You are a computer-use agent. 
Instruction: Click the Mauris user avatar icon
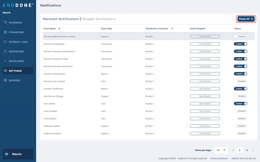click(x=6, y=154)
